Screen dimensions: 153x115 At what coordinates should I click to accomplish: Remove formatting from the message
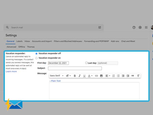pyautogui.click(x=138, y=76)
